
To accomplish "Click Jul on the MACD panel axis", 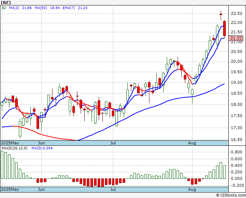I will tap(113, 189).
